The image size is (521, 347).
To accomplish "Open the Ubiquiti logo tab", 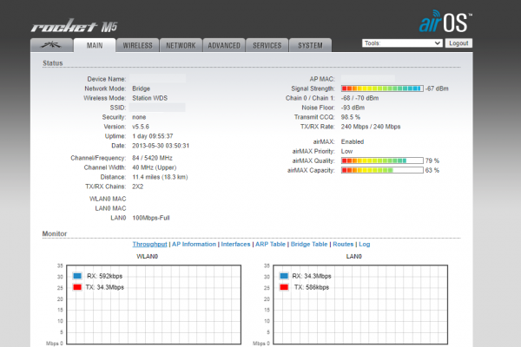I will 51,44.
